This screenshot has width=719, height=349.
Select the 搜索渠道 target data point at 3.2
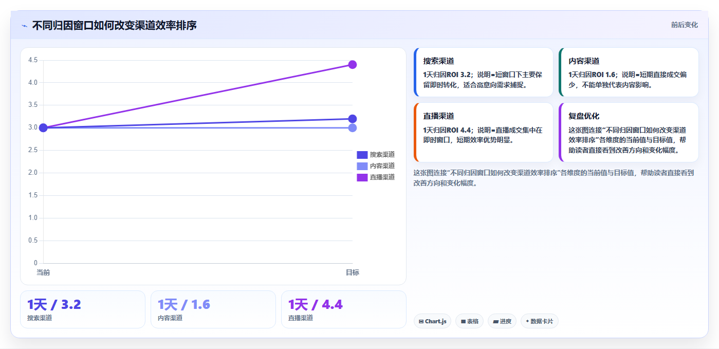(353, 119)
